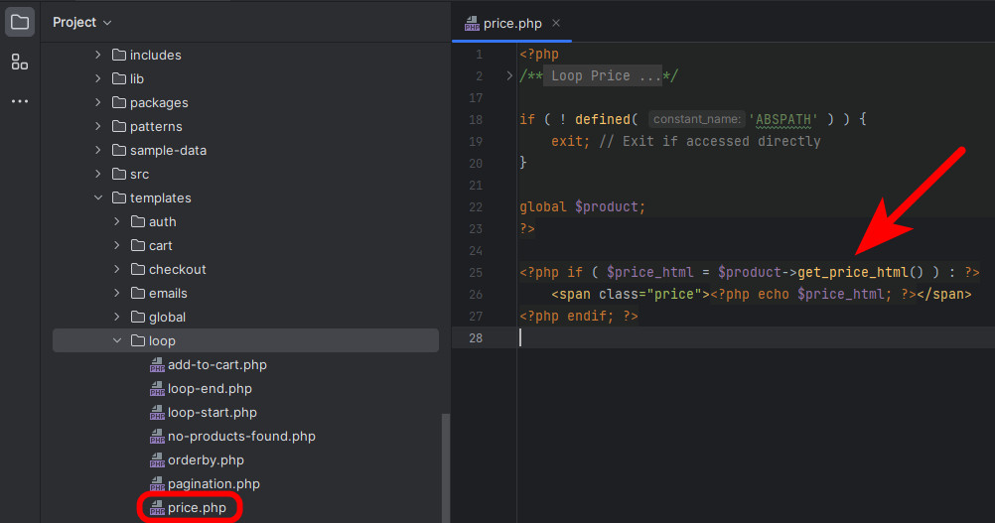Click the project tree vertical scrollbar
Screen dimensions: 995x523
click(x=446, y=467)
